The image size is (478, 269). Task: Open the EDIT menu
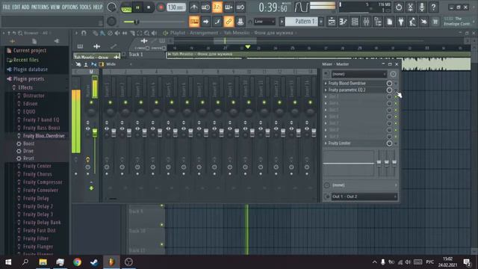click(16, 7)
